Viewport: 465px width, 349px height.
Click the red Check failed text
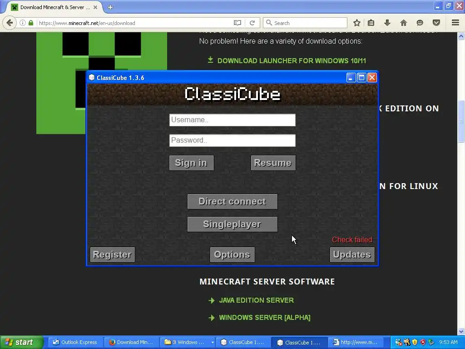pyautogui.click(x=352, y=240)
